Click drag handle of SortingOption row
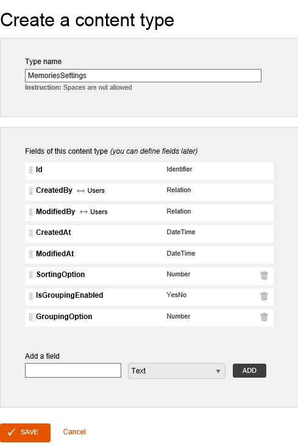This screenshot has height=446, width=298. click(x=30, y=275)
